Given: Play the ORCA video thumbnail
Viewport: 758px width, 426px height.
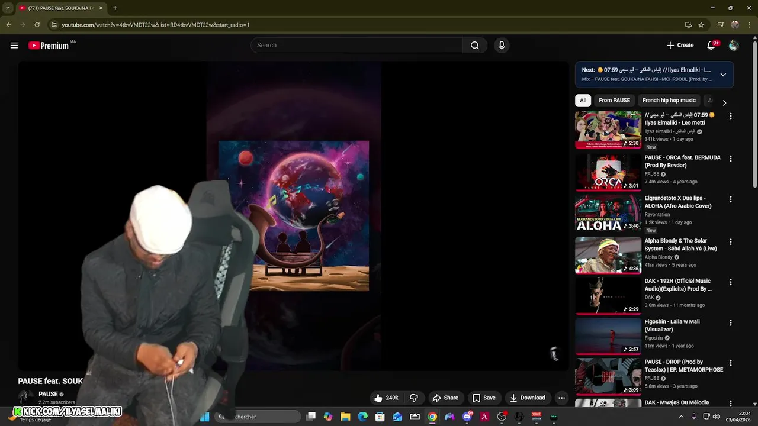Looking at the screenshot, I should (x=608, y=173).
